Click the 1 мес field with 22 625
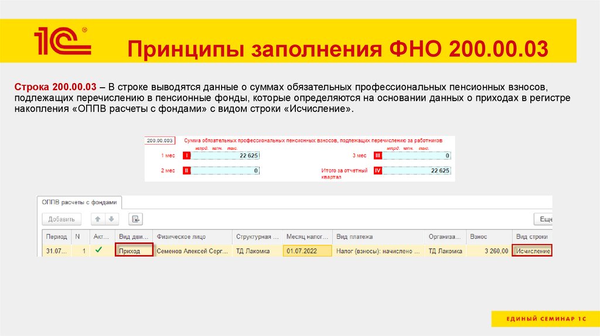This screenshot has height=336, width=600. point(225,156)
